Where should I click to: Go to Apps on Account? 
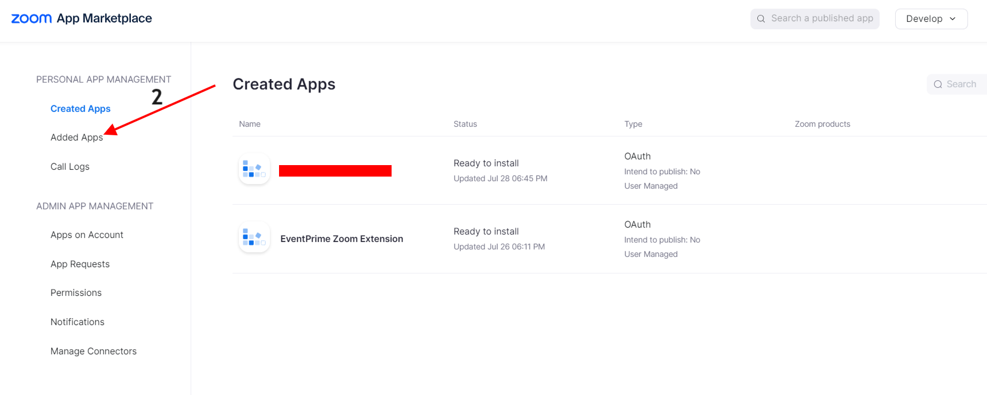[x=87, y=235]
